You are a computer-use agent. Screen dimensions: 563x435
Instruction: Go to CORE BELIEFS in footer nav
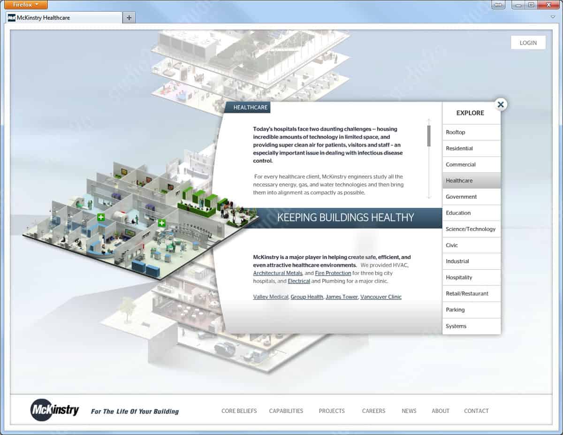pyautogui.click(x=239, y=411)
